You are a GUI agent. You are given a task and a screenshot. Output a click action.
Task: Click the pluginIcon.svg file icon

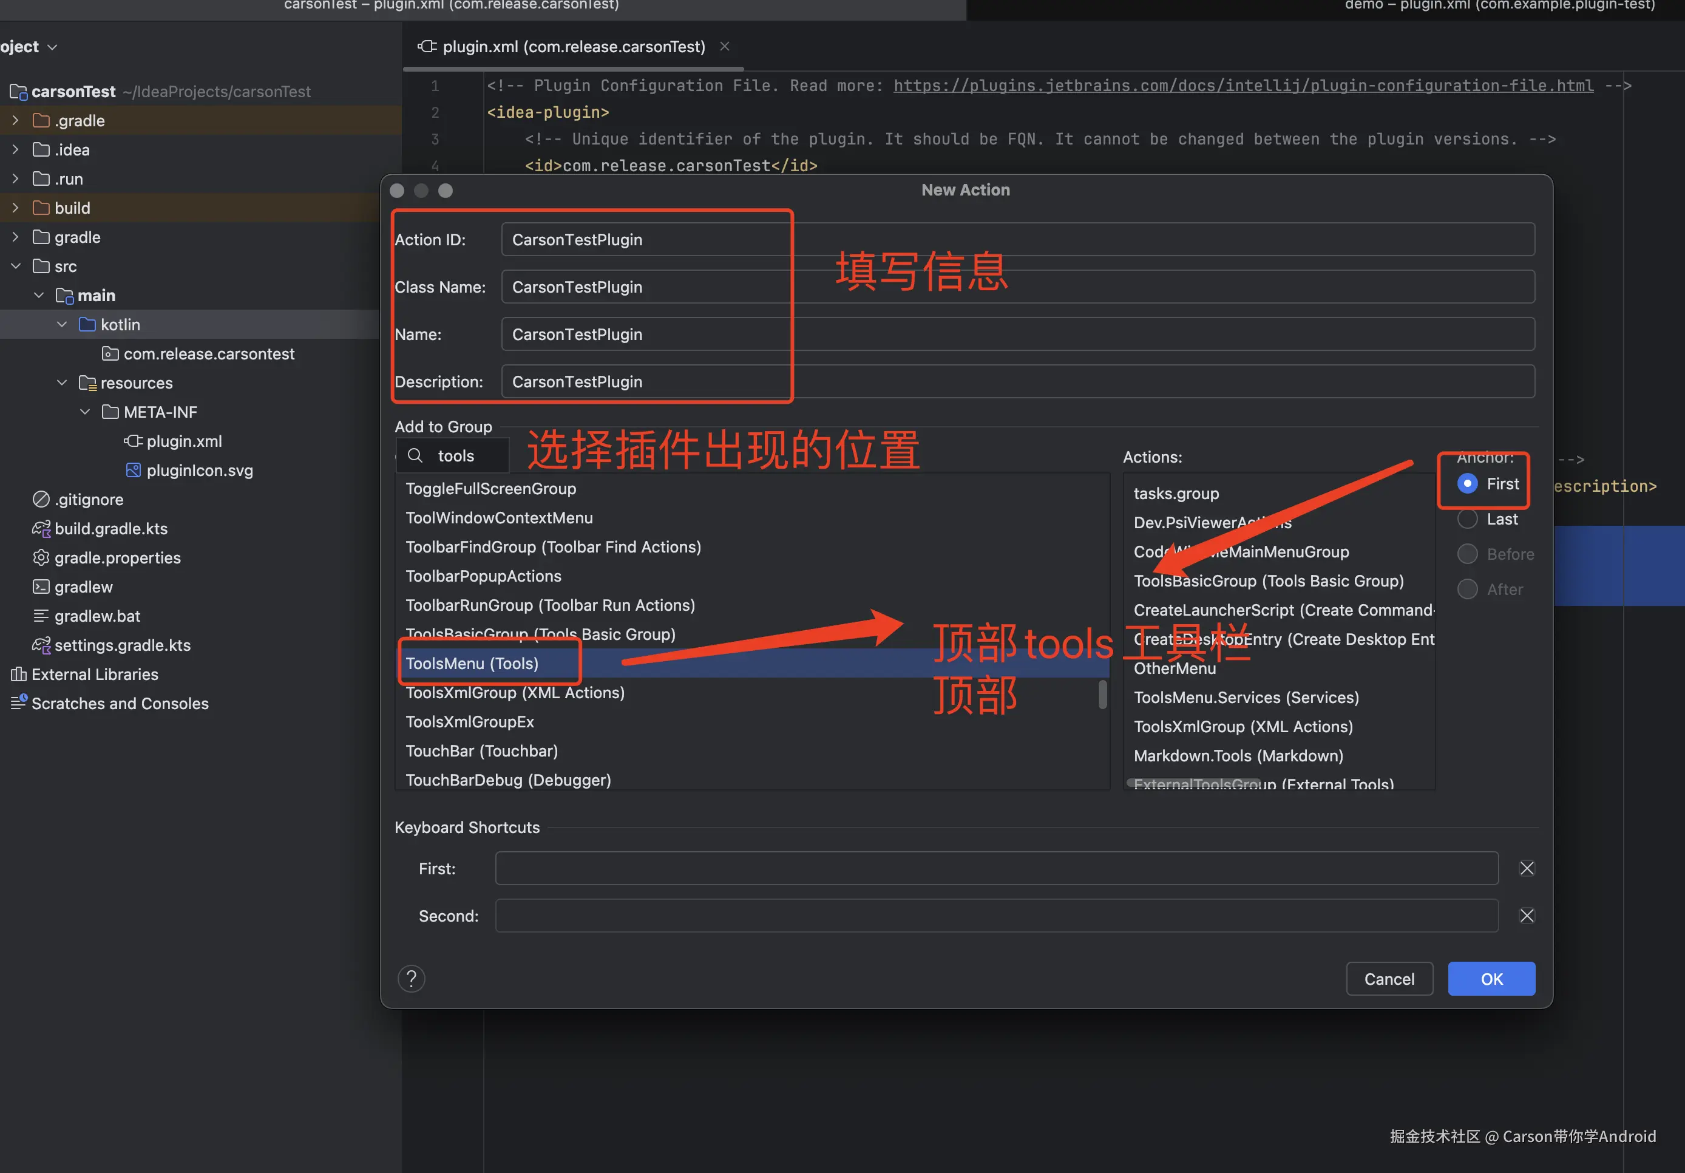133,471
